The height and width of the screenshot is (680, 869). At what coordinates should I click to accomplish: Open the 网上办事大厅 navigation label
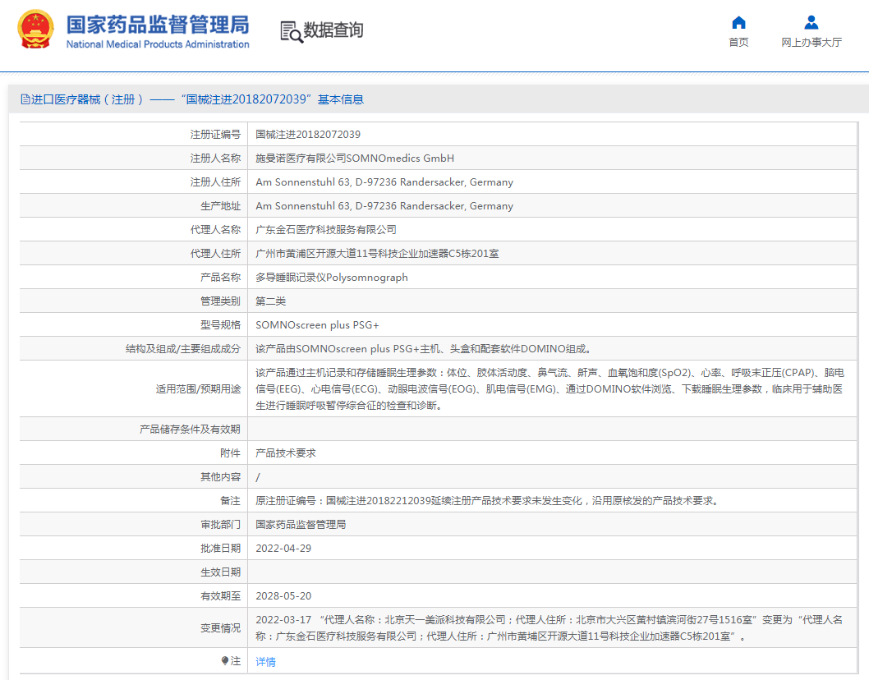[811, 43]
